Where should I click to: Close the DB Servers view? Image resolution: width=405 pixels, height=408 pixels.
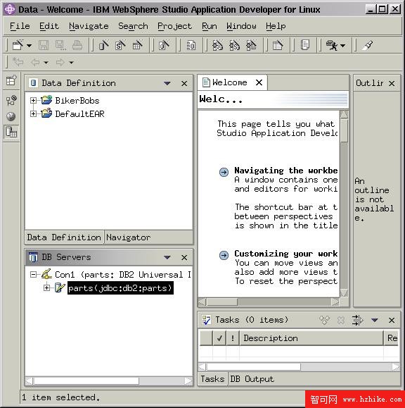[x=184, y=258]
